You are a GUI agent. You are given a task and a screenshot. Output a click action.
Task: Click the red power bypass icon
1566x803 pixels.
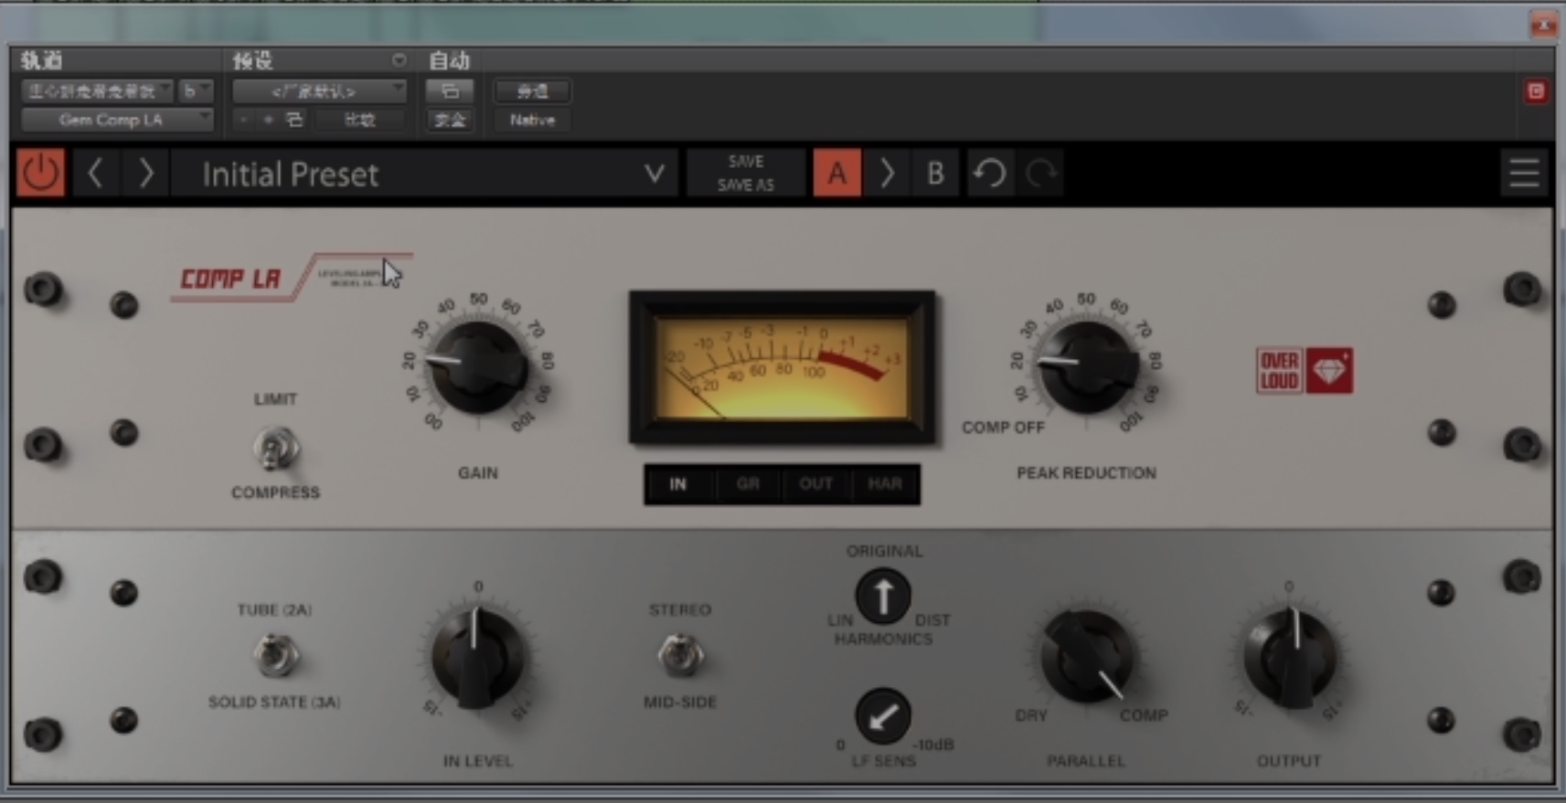[40, 173]
